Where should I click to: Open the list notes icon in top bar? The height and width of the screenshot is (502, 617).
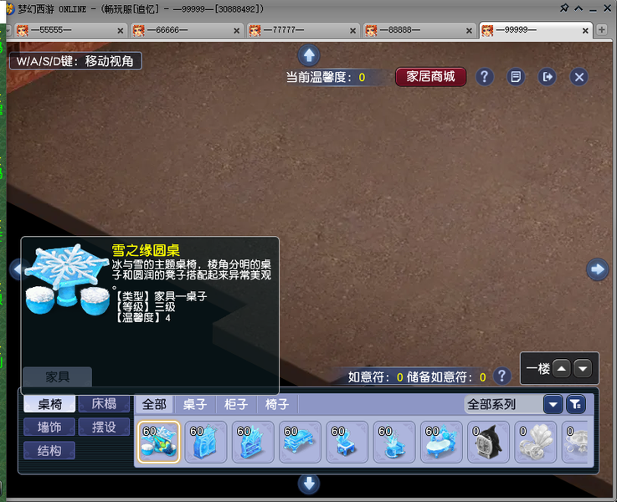[516, 77]
